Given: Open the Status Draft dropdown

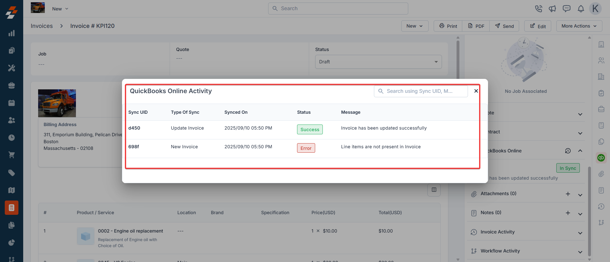Looking at the screenshot, I should (378, 62).
